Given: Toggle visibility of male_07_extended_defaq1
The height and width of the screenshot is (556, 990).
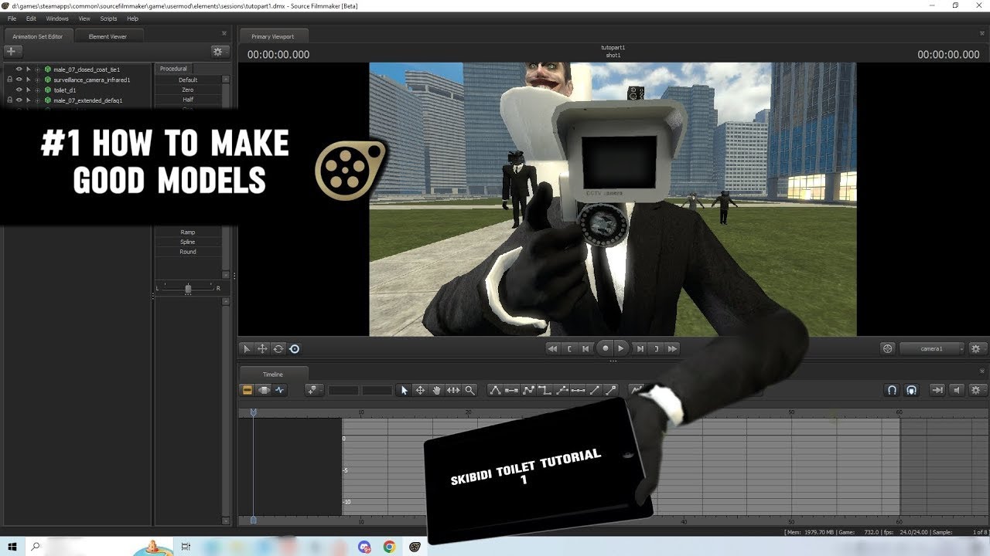Looking at the screenshot, I should coord(19,100).
